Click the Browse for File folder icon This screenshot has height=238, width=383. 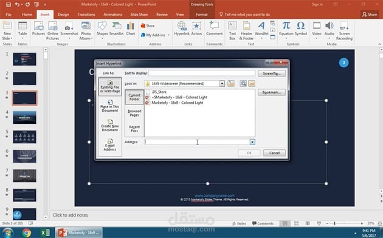coord(252,84)
